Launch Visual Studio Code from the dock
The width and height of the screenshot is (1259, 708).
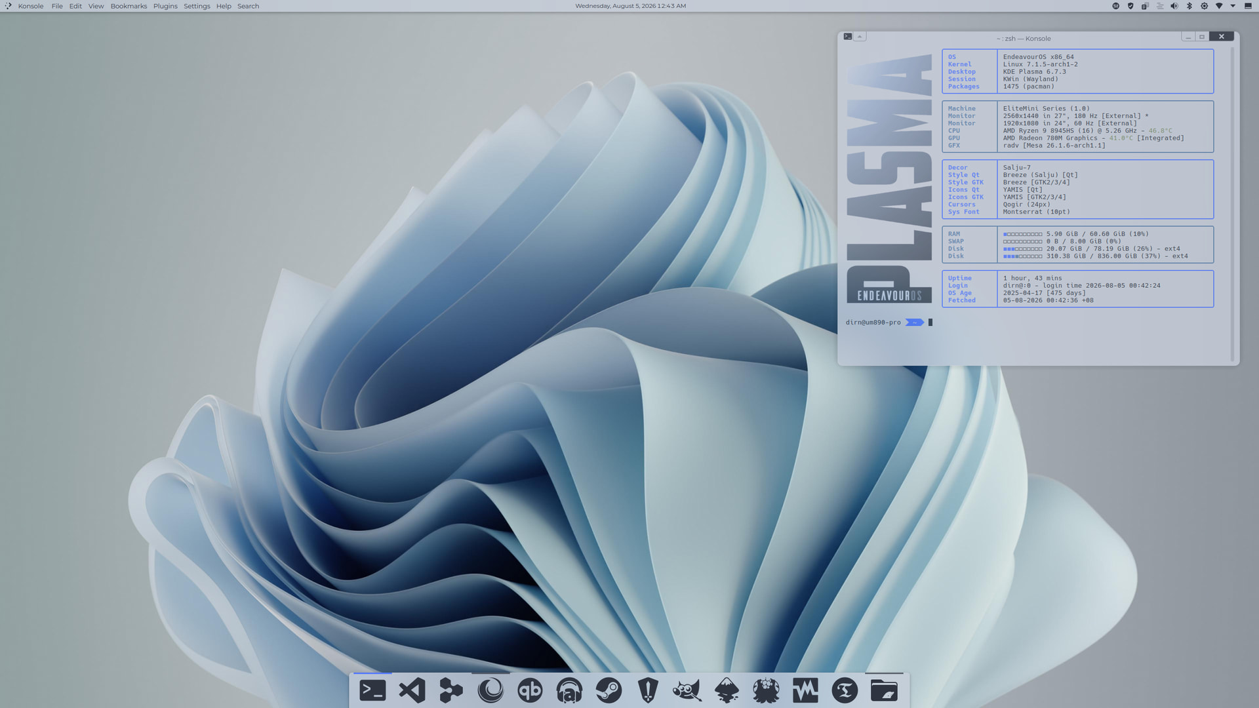412,690
